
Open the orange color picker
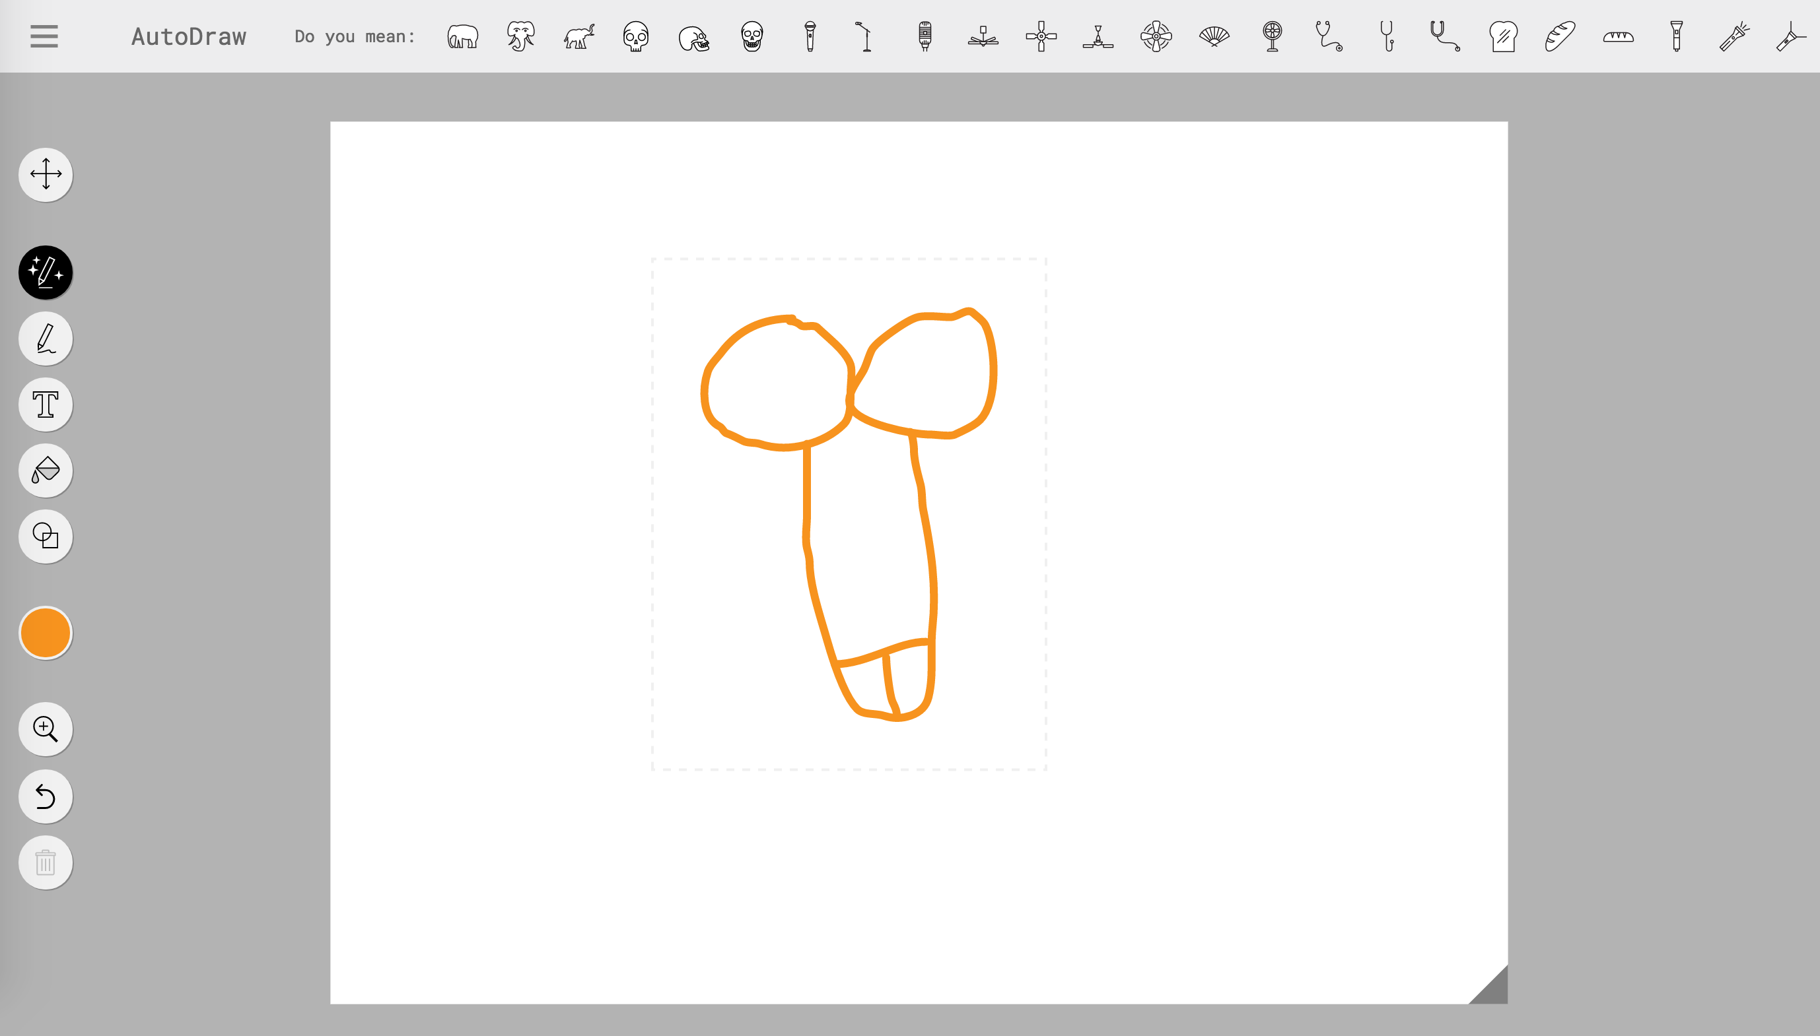point(46,633)
